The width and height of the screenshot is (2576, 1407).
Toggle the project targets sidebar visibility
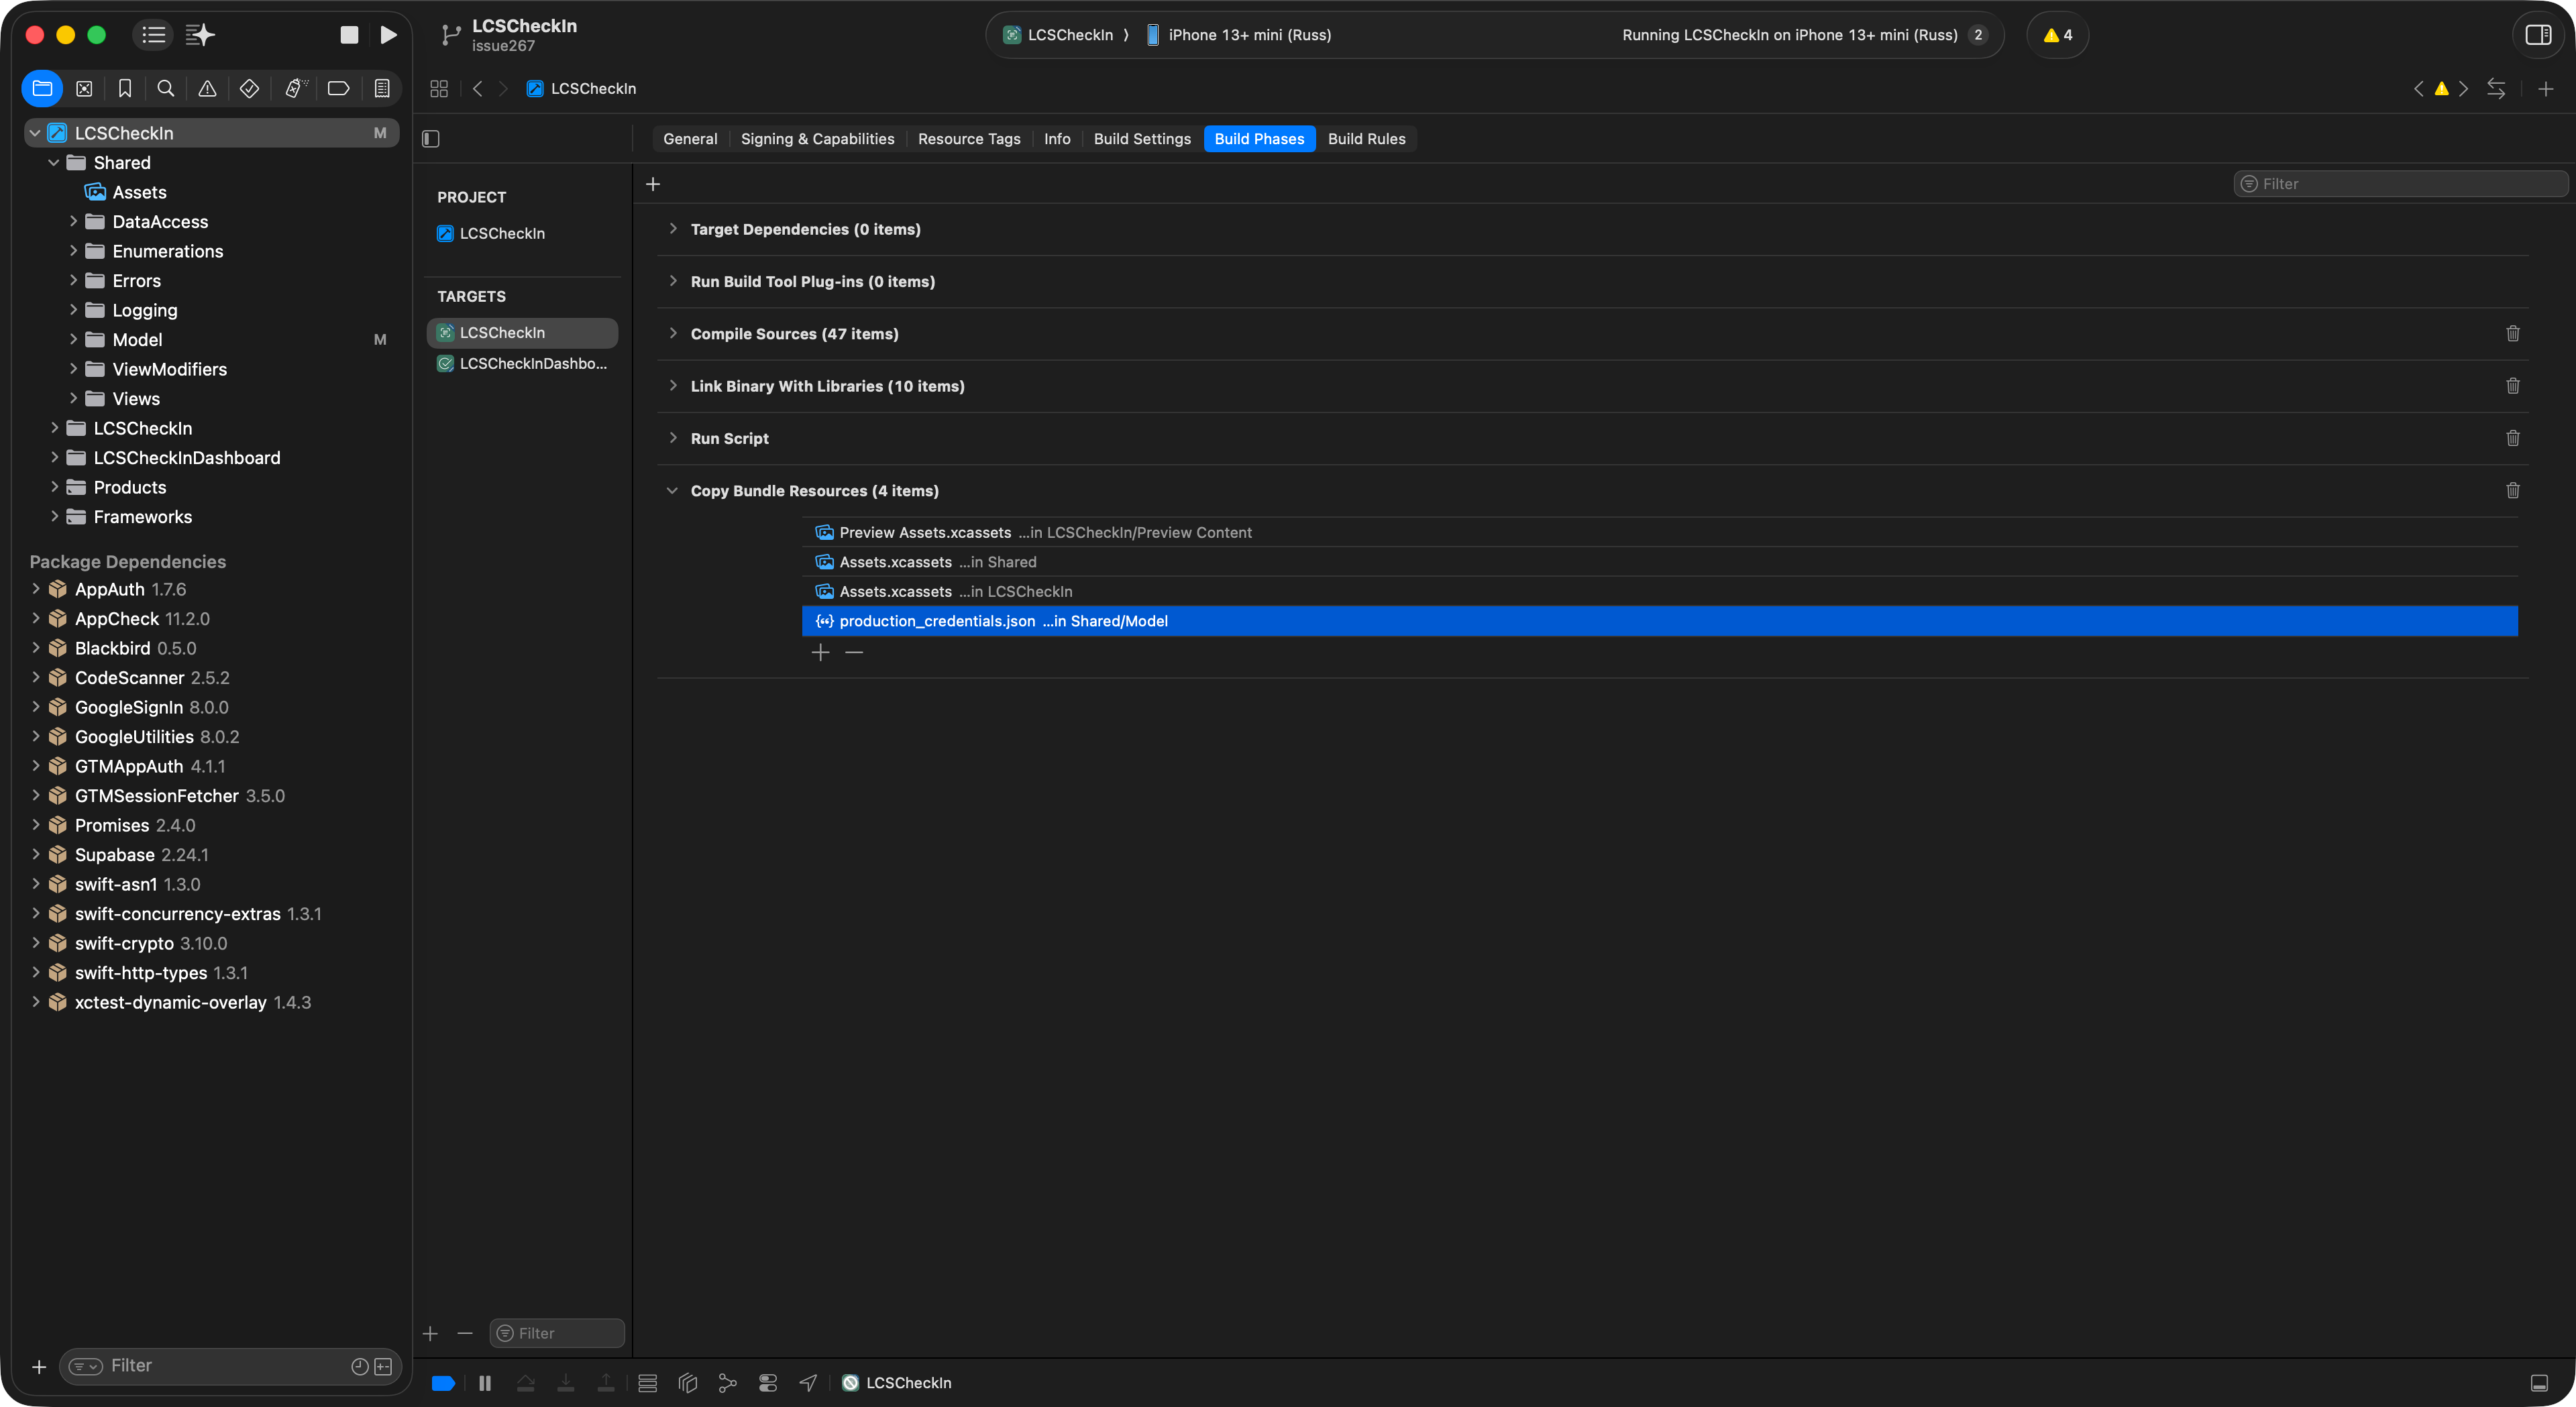[431, 139]
